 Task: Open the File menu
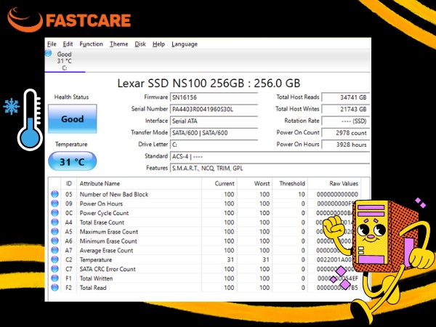point(52,44)
